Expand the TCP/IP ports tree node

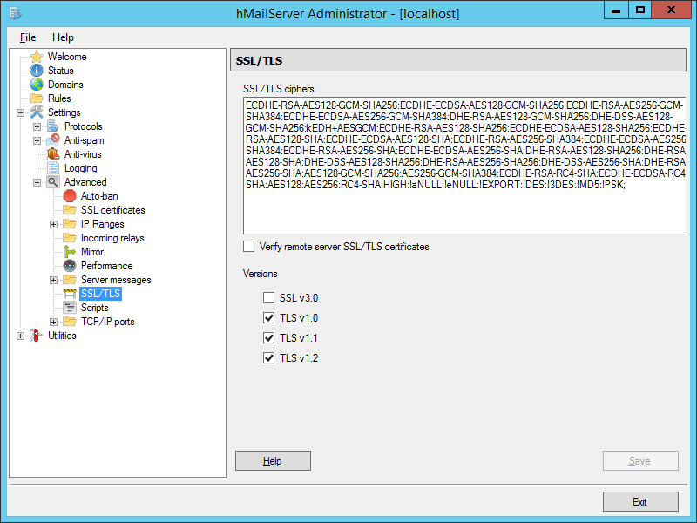tap(53, 322)
